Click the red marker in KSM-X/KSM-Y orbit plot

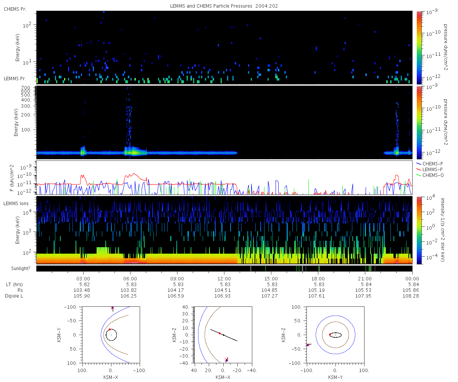click(x=110, y=329)
